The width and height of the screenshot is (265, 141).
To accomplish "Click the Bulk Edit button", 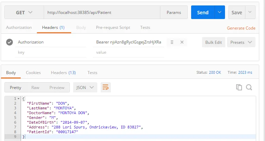I will [x=213, y=42].
